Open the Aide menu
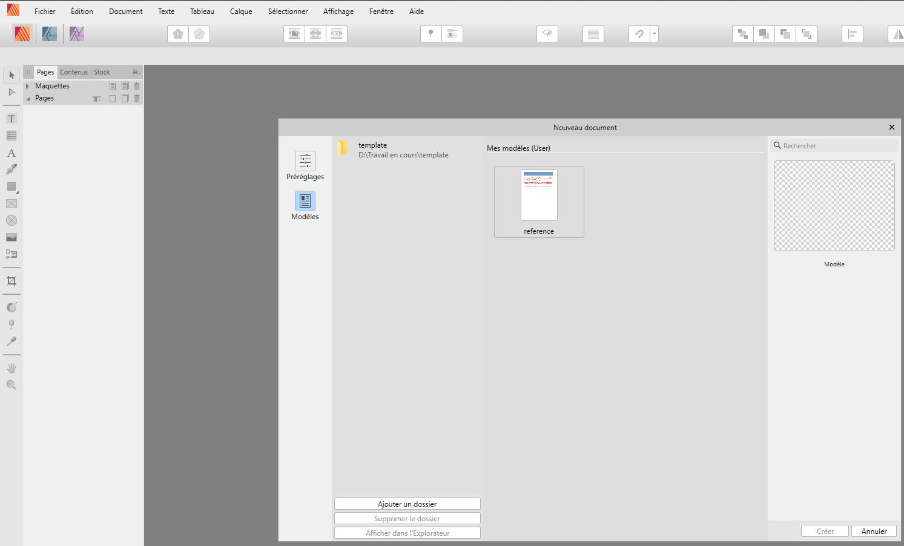This screenshot has width=904, height=546. 417,12
